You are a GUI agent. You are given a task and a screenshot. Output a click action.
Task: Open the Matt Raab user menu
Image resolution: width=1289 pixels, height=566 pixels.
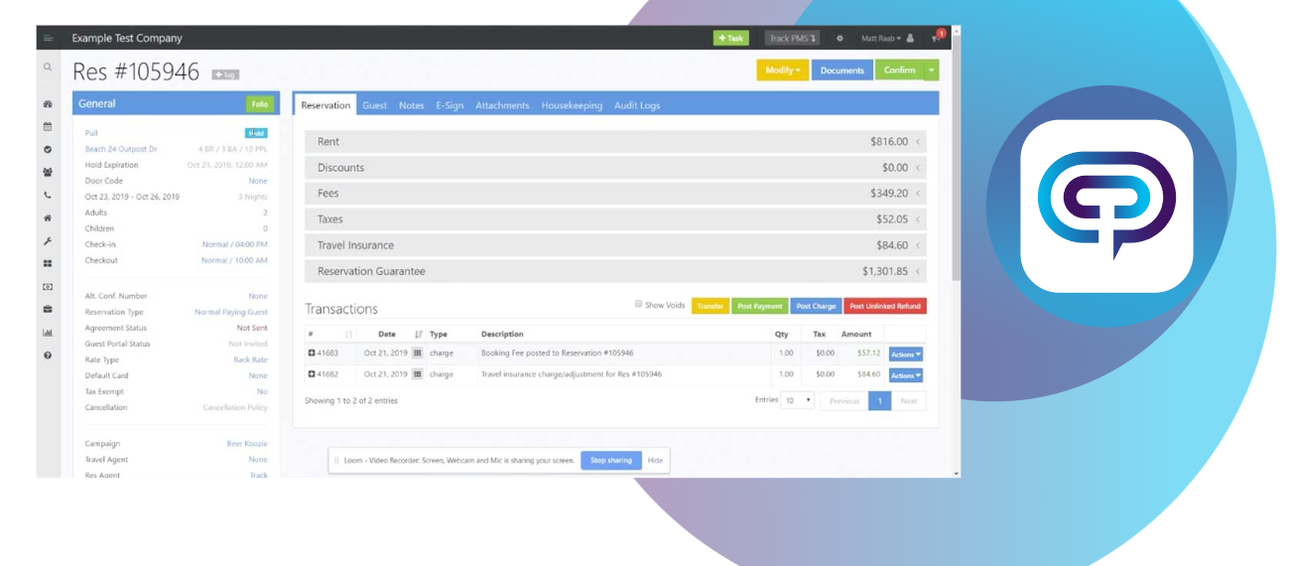pos(881,39)
